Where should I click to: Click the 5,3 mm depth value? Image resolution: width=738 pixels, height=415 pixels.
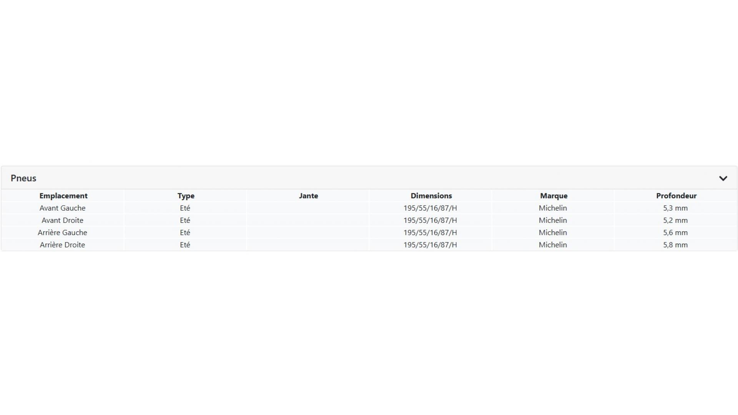click(675, 208)
